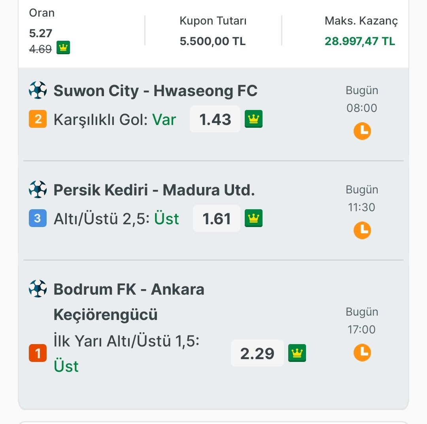Viewport: 427px width, 424px height.
Task: Select the 2.29 odds box
Action: (x=257, y=353)
